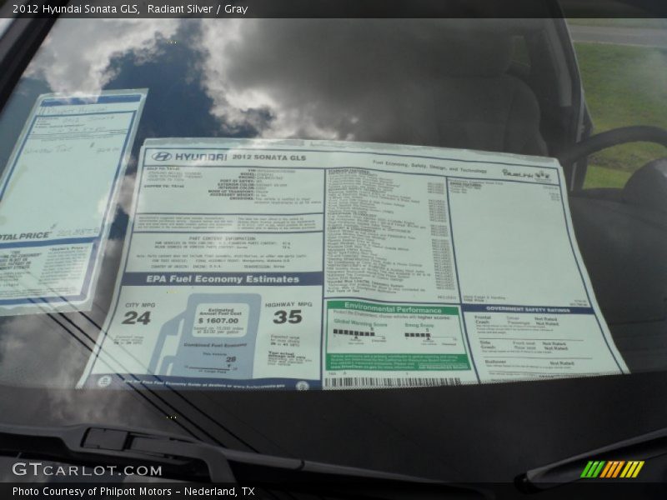Click the Blue Link logo on the sticker
Screen dimensions: 667x500
pos(526,173)
